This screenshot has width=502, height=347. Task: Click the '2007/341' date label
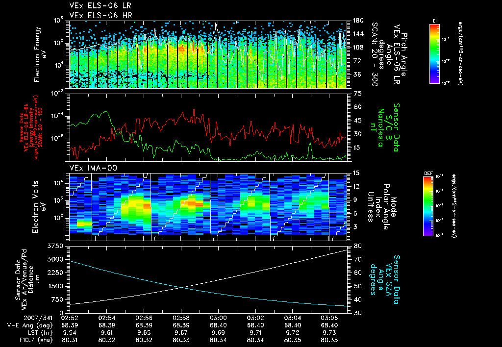(x=38, y=318)
